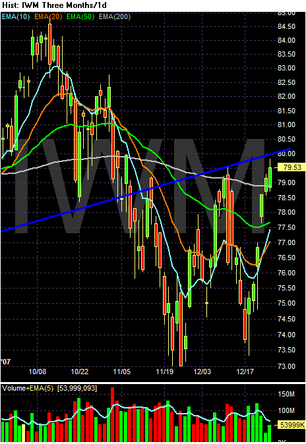Click the EMA(20) legend label
Screen dimensions: 306x444
48,16
